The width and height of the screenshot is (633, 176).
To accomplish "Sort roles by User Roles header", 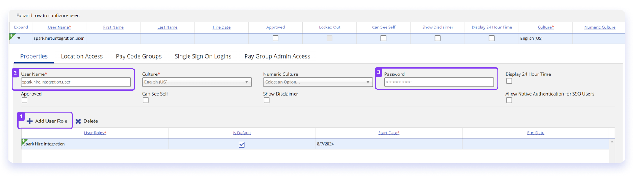I will 95,133.
